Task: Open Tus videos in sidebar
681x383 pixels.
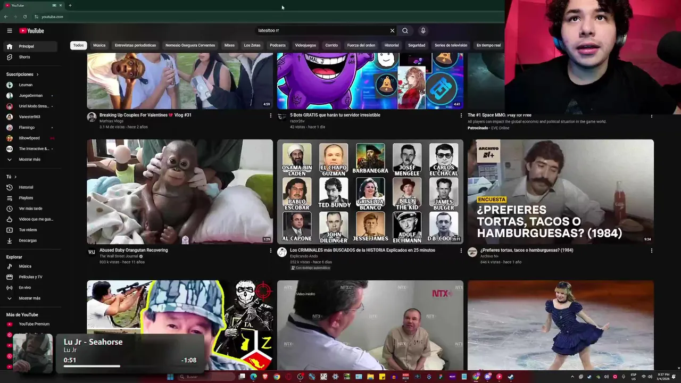Action: coord(30,230)
